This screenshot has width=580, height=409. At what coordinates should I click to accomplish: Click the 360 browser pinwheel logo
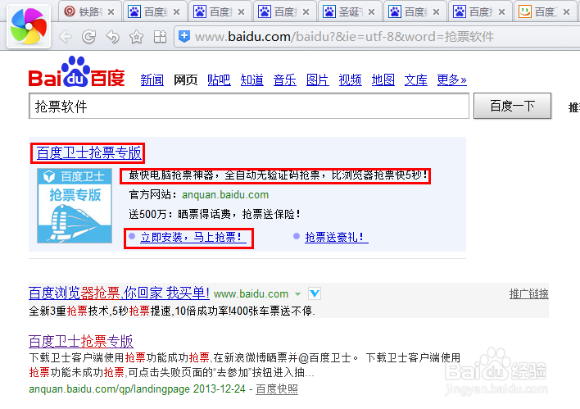[29, 26]
